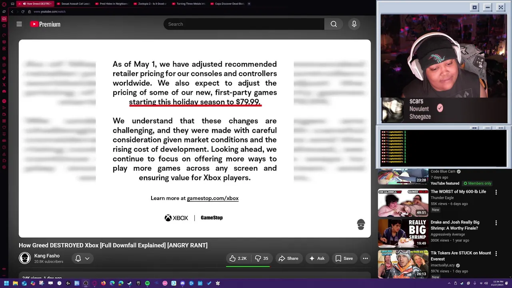Screen dimensions: 512x288
Task: Open the Opera GX taskbar icon
Action: 94,283
